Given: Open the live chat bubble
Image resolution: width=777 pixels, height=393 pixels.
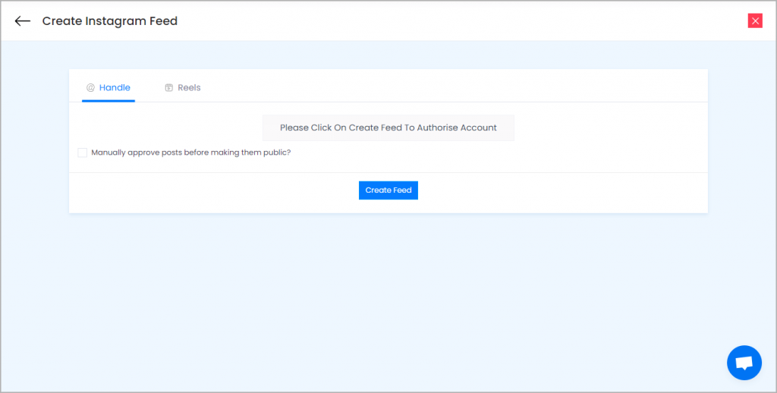Looking at the screenshot, I should [744, 363].
